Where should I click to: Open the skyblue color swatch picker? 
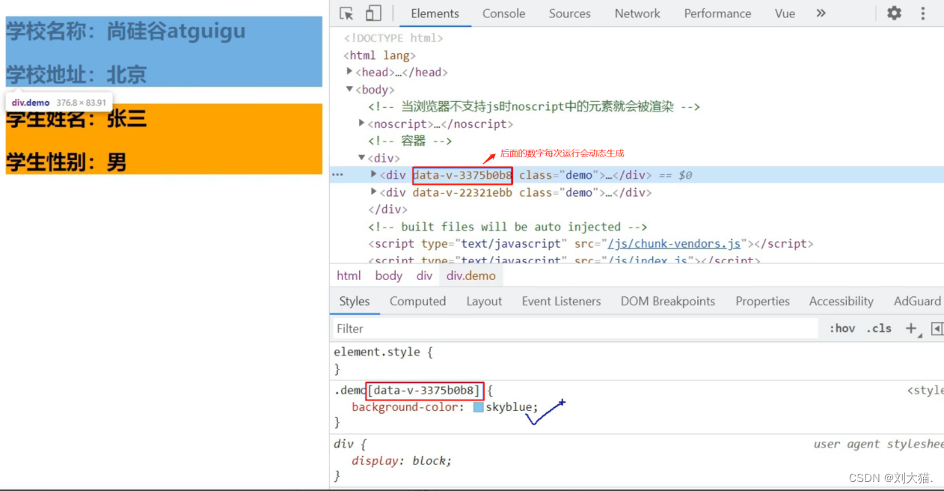pyautogui.click(x=478, y=407)
